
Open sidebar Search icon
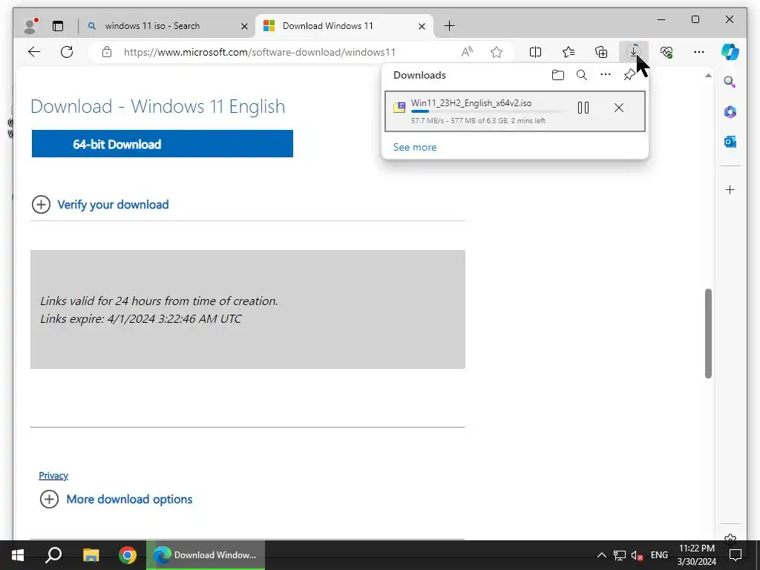730,82
